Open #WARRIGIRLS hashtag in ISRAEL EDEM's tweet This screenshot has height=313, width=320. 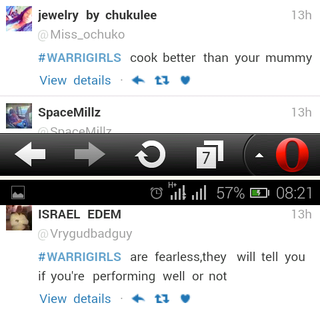pos(79,257)
